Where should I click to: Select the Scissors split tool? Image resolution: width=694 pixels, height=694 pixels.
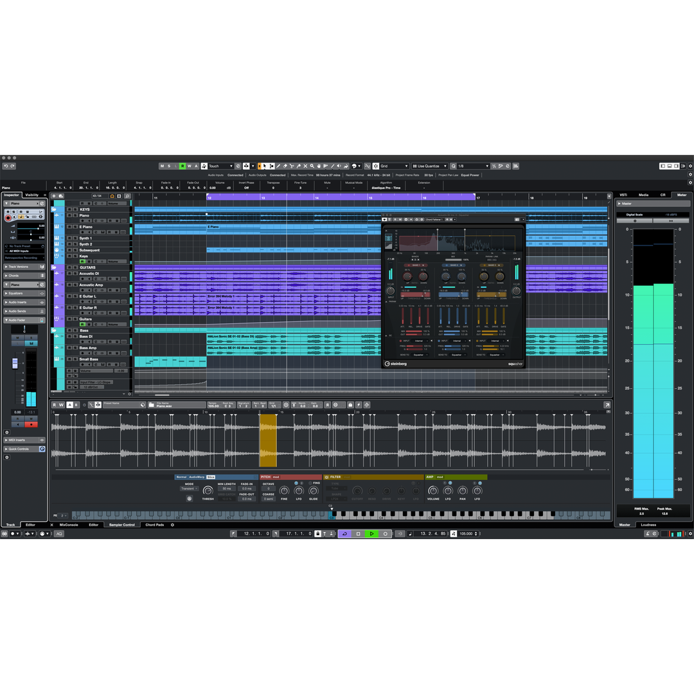[291, 166]
